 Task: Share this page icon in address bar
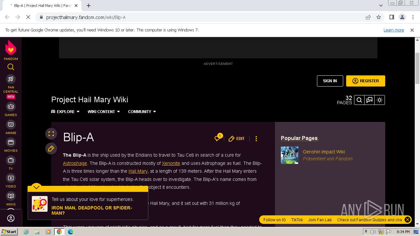pyautogui.click(x=368, y=17)
